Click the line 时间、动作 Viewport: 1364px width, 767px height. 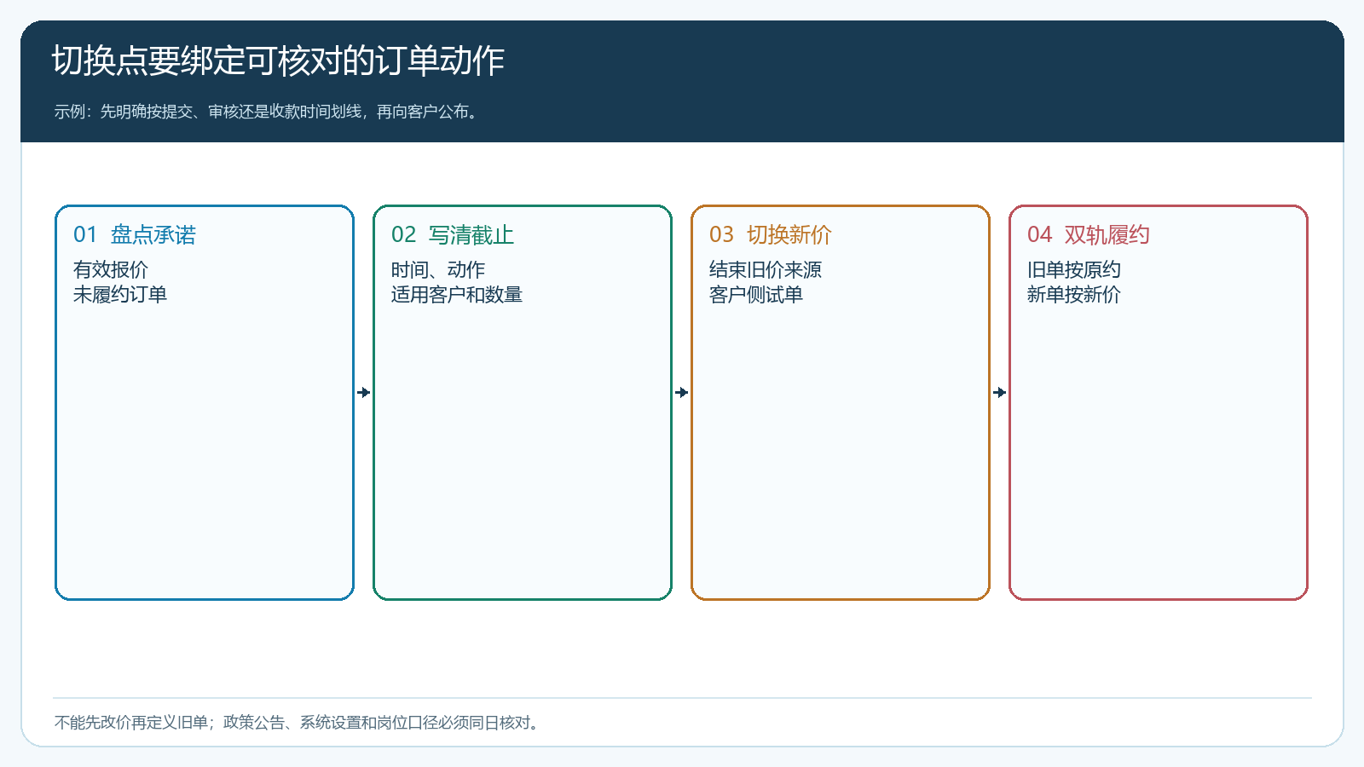438,270
